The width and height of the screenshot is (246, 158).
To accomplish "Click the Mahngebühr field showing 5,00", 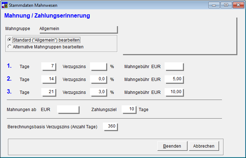I will [174, 79].
